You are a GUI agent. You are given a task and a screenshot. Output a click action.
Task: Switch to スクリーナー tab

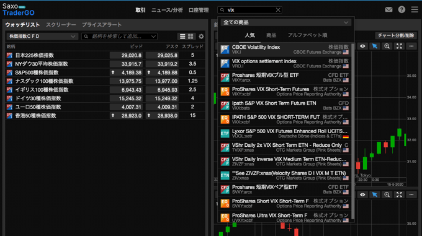pyautogui.click(x=61, y=25)
